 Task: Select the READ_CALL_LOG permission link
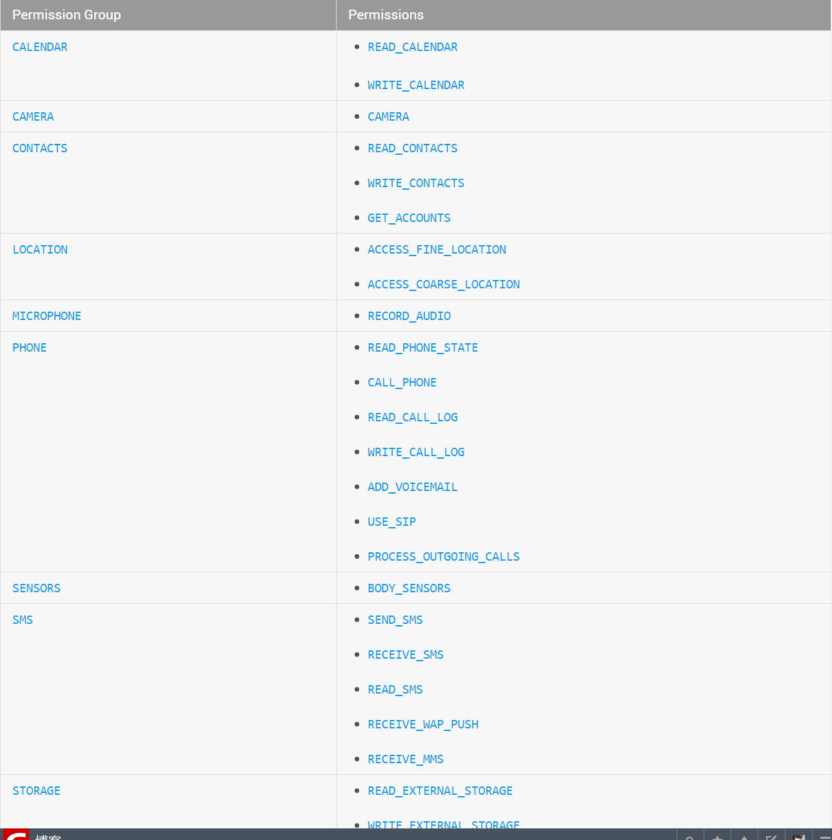pos(413,417)
